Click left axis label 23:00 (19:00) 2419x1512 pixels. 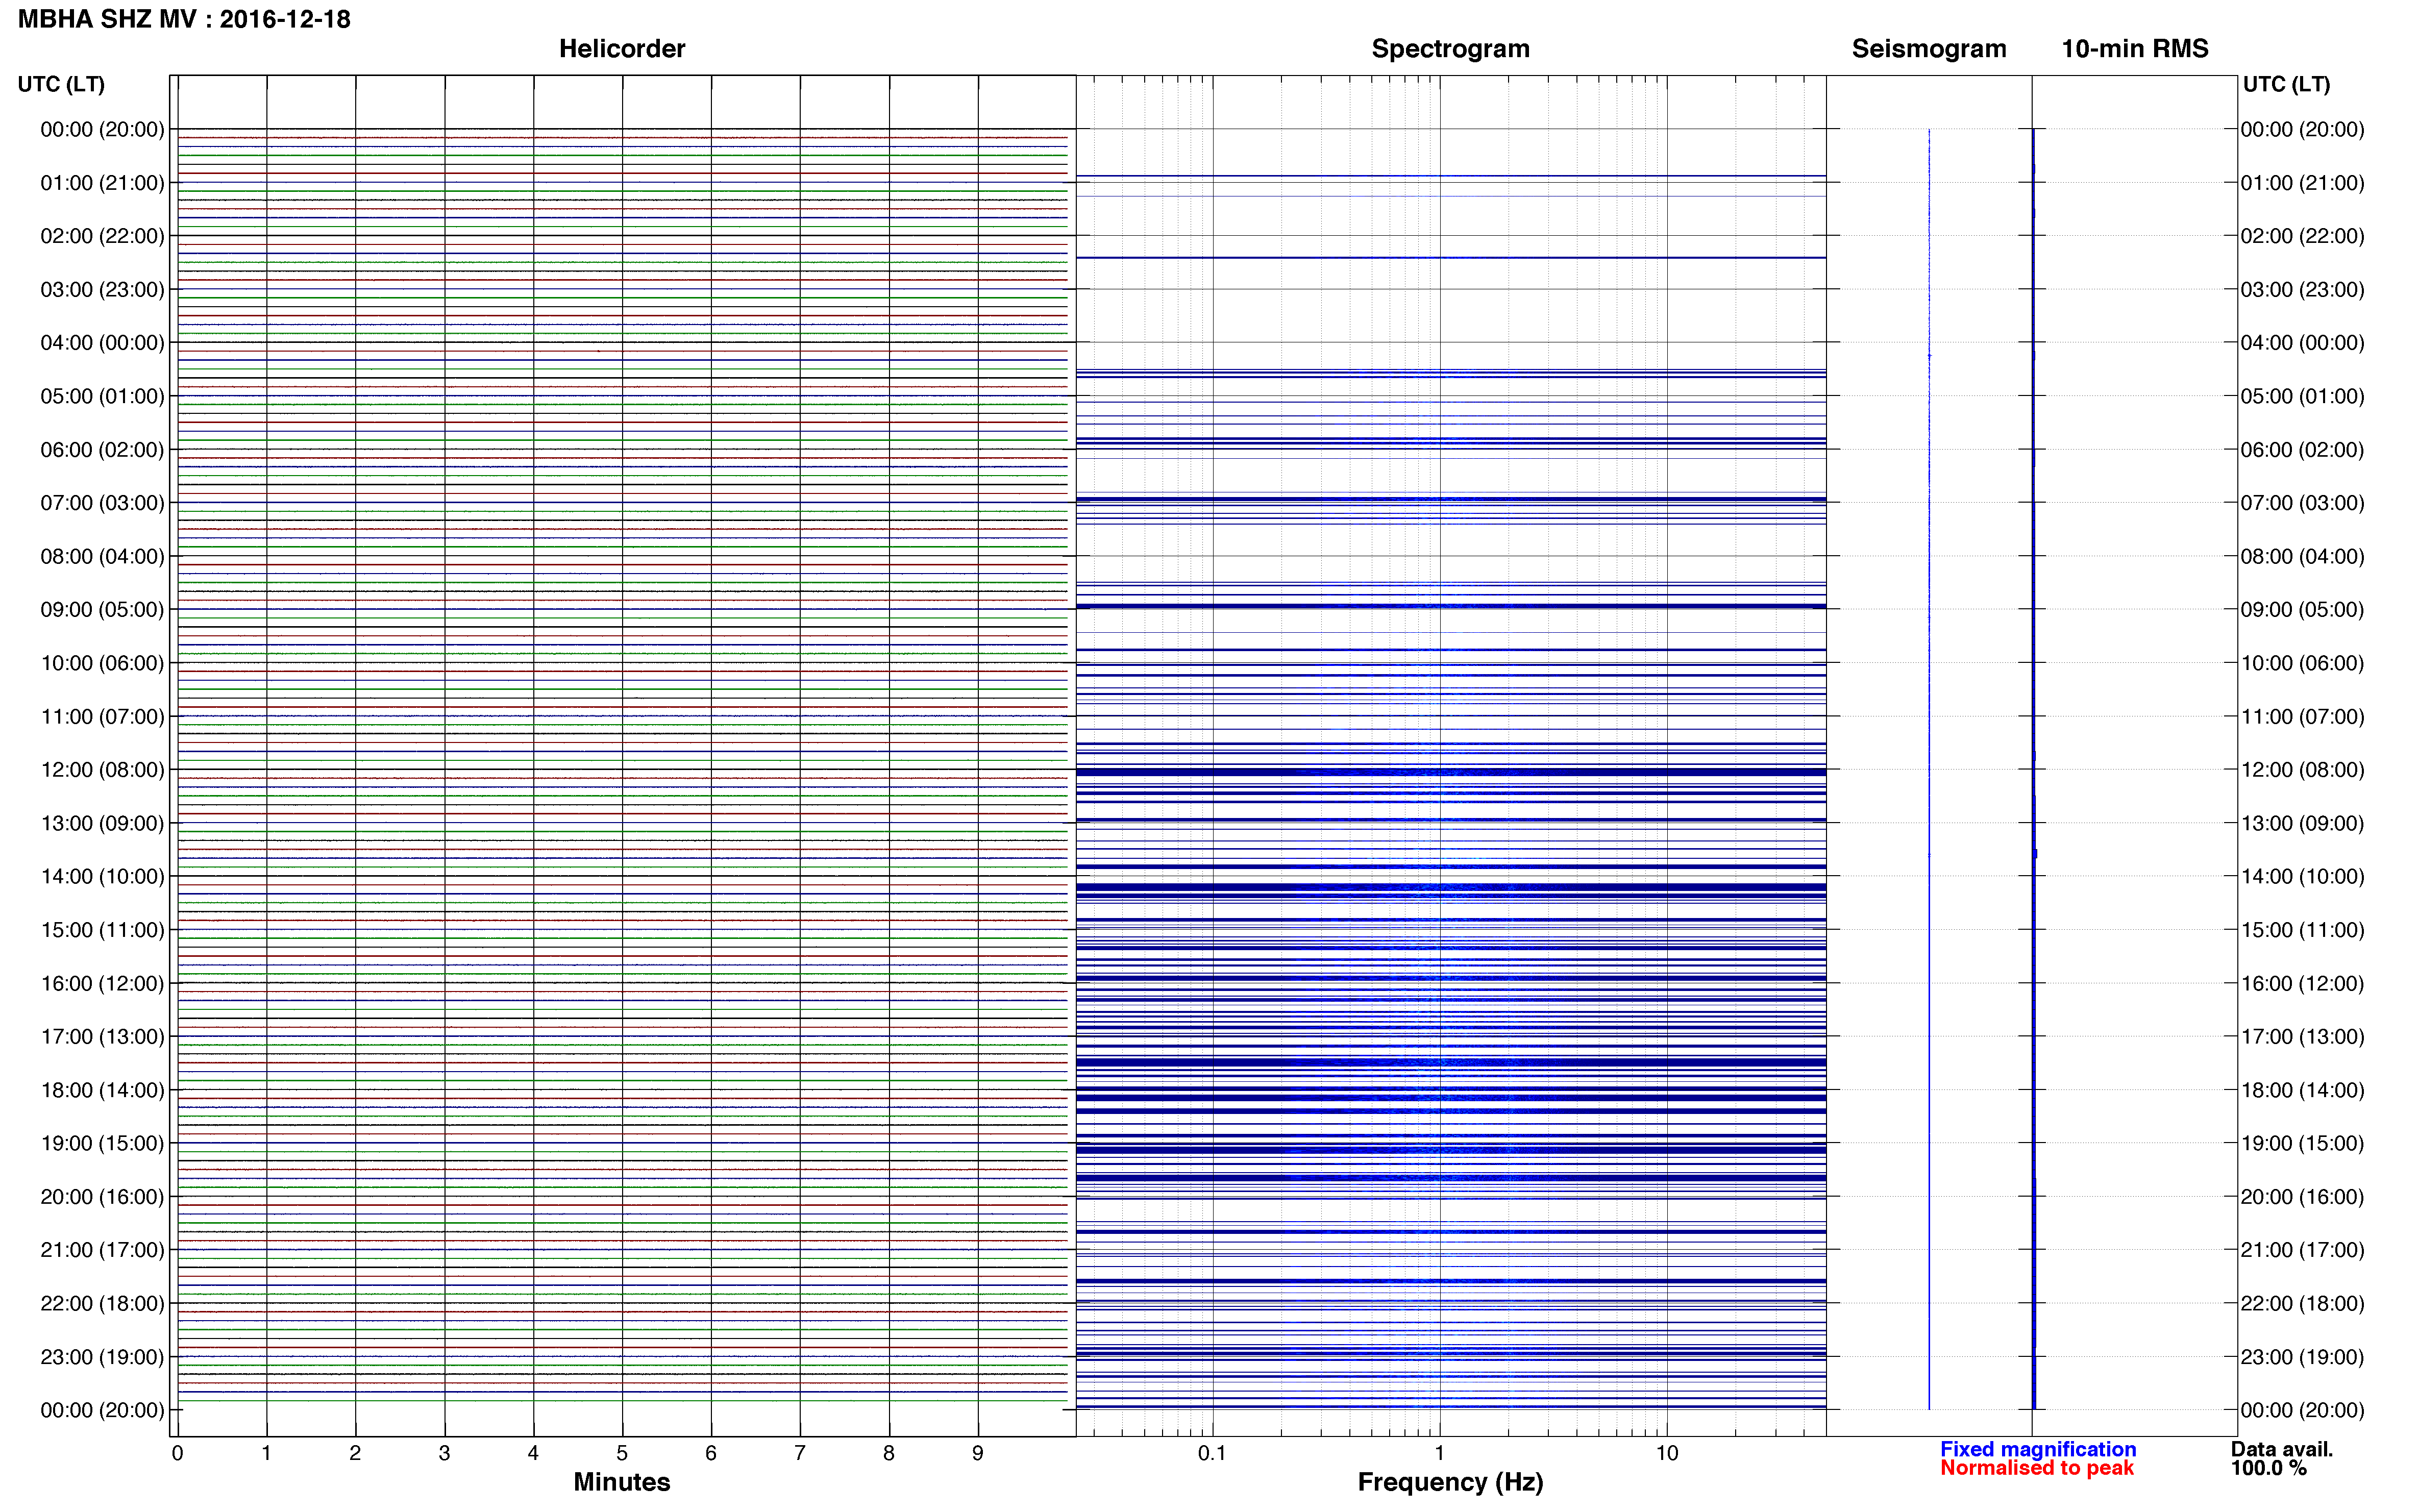coord(102,1357)
